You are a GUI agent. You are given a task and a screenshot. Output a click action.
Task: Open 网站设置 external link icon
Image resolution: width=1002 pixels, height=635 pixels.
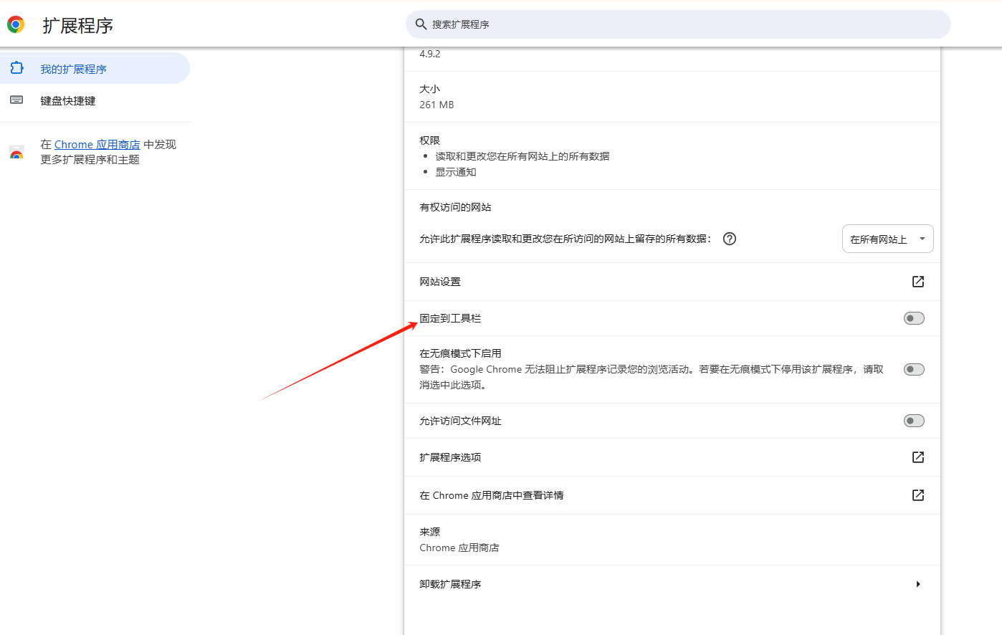point(918,282)
